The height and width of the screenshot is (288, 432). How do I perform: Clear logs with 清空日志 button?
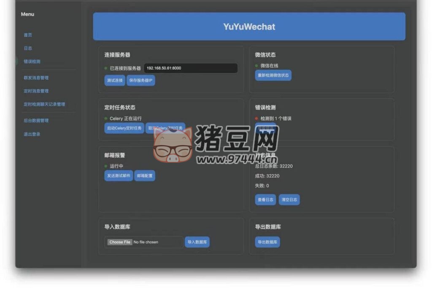click(x=289, y=199)
